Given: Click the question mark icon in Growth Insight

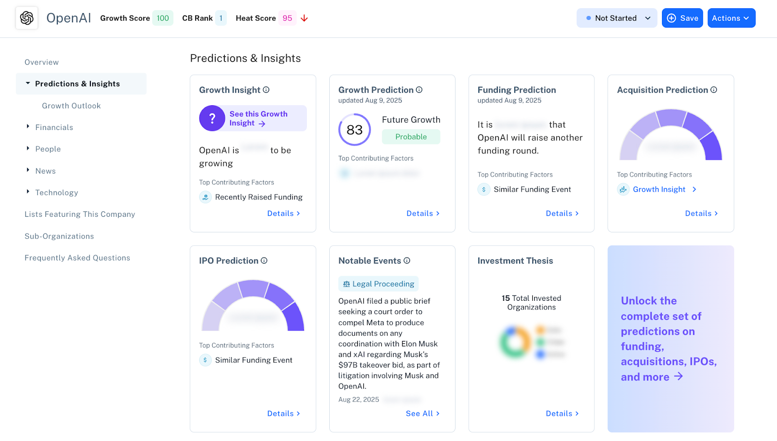Looking at the screenshot, I should click(212, 118).
